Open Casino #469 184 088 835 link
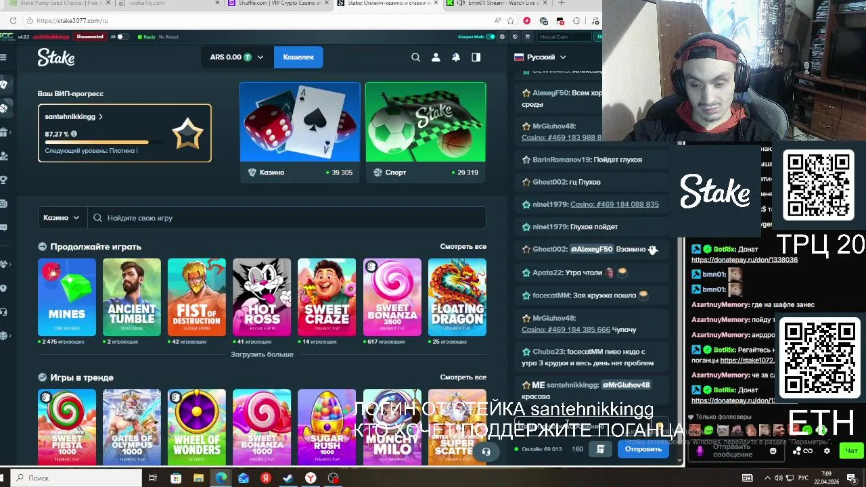The height and width of the screenshot is (487, 866). [614, 204]
